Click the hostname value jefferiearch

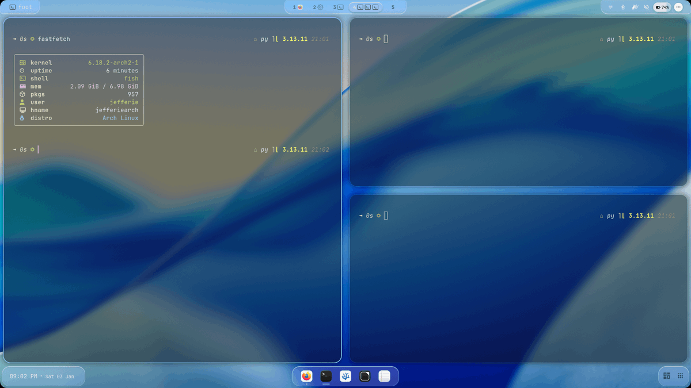[117, 110]
